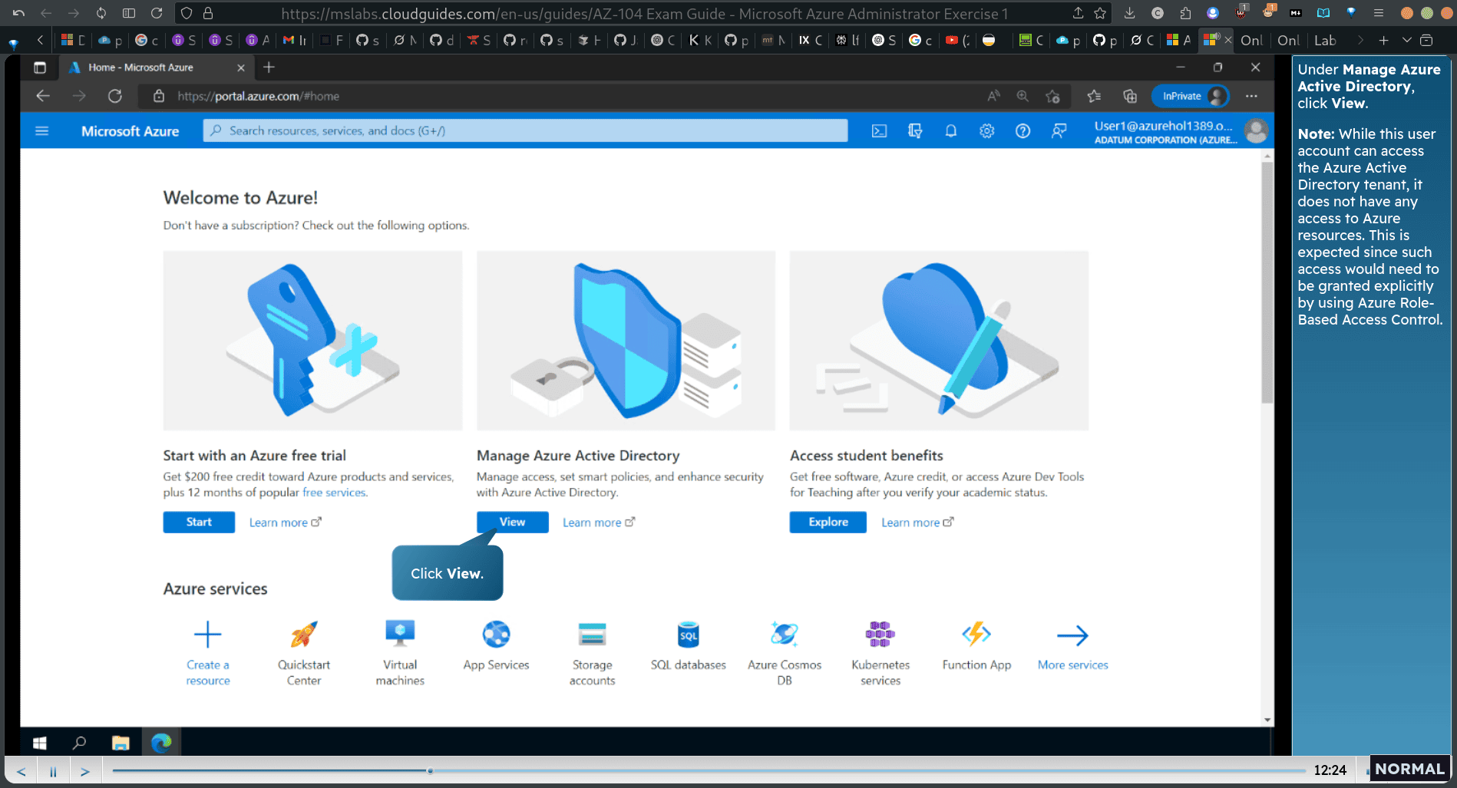Click the Azure search resources field
Viewport: 1457px width, 788px height.
coord(526,130)
